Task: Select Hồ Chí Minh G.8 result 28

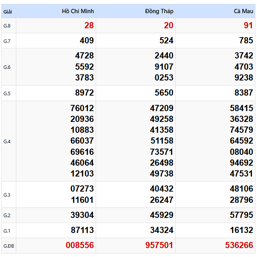Action: coord(89,26)
